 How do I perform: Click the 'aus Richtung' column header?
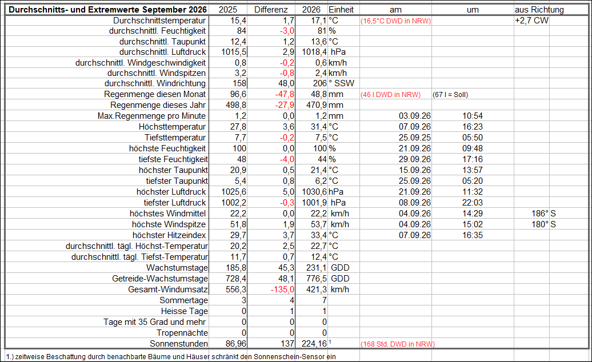pyautogui.click(x=539, y=10)
